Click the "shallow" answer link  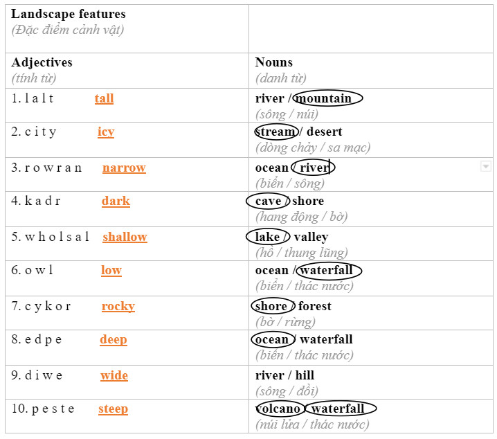tap(125, 237)
